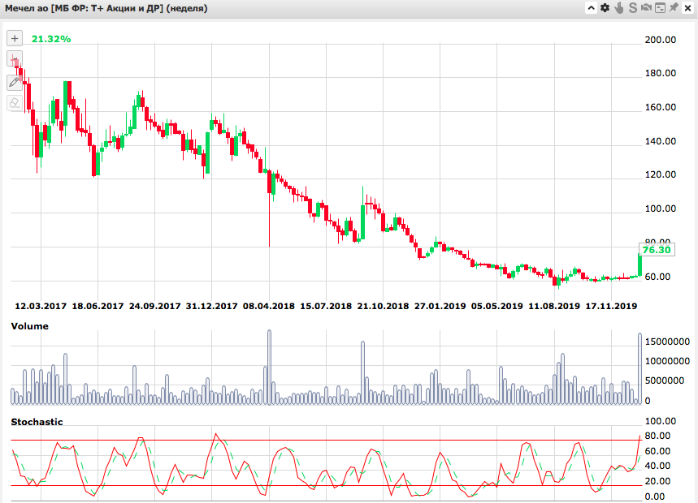This screenshot has height=503, width=698.
Task: Click the 27.01.2019 date axis label
Action: [440, 306]
